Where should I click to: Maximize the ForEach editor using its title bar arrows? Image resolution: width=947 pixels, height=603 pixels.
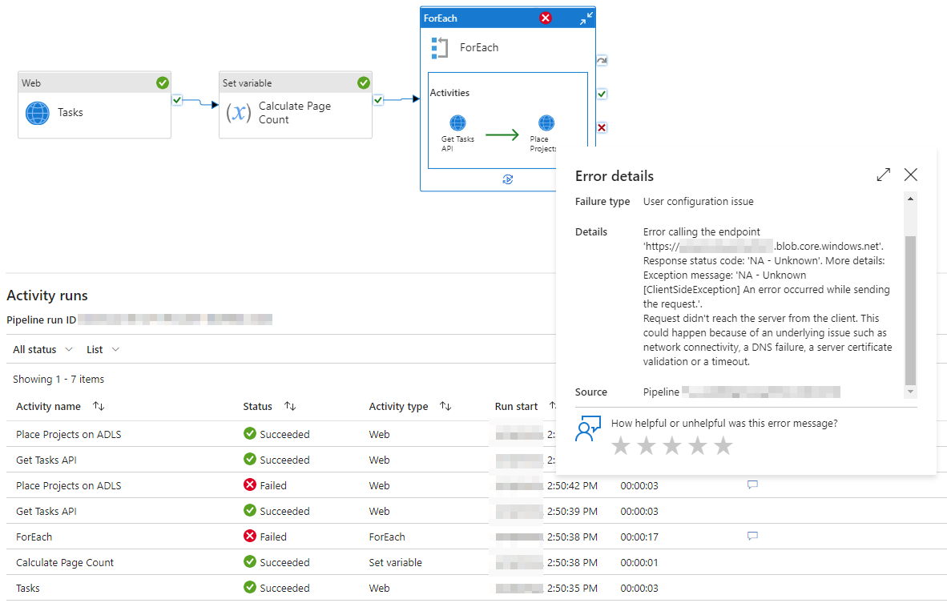click(x=586, y=17)
